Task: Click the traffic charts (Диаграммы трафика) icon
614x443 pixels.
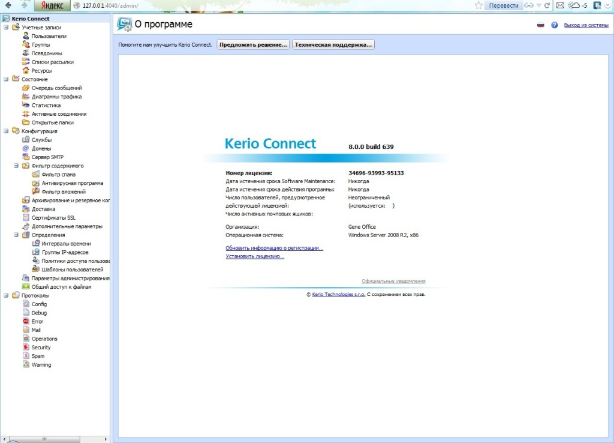Action: [26, 97]
